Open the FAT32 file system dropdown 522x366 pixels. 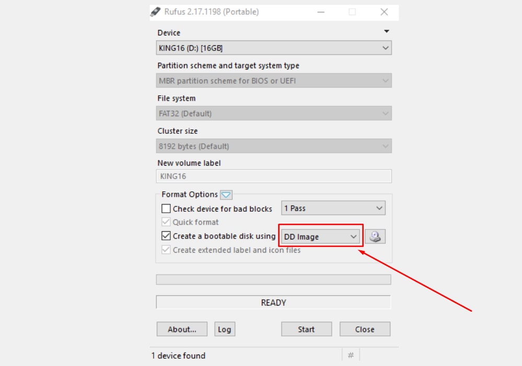click(274, 113)
